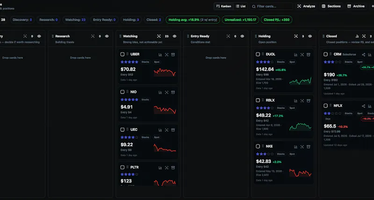Open the Sections button
The width and height of the screenshot is (374, 200).
click(331, 6)
